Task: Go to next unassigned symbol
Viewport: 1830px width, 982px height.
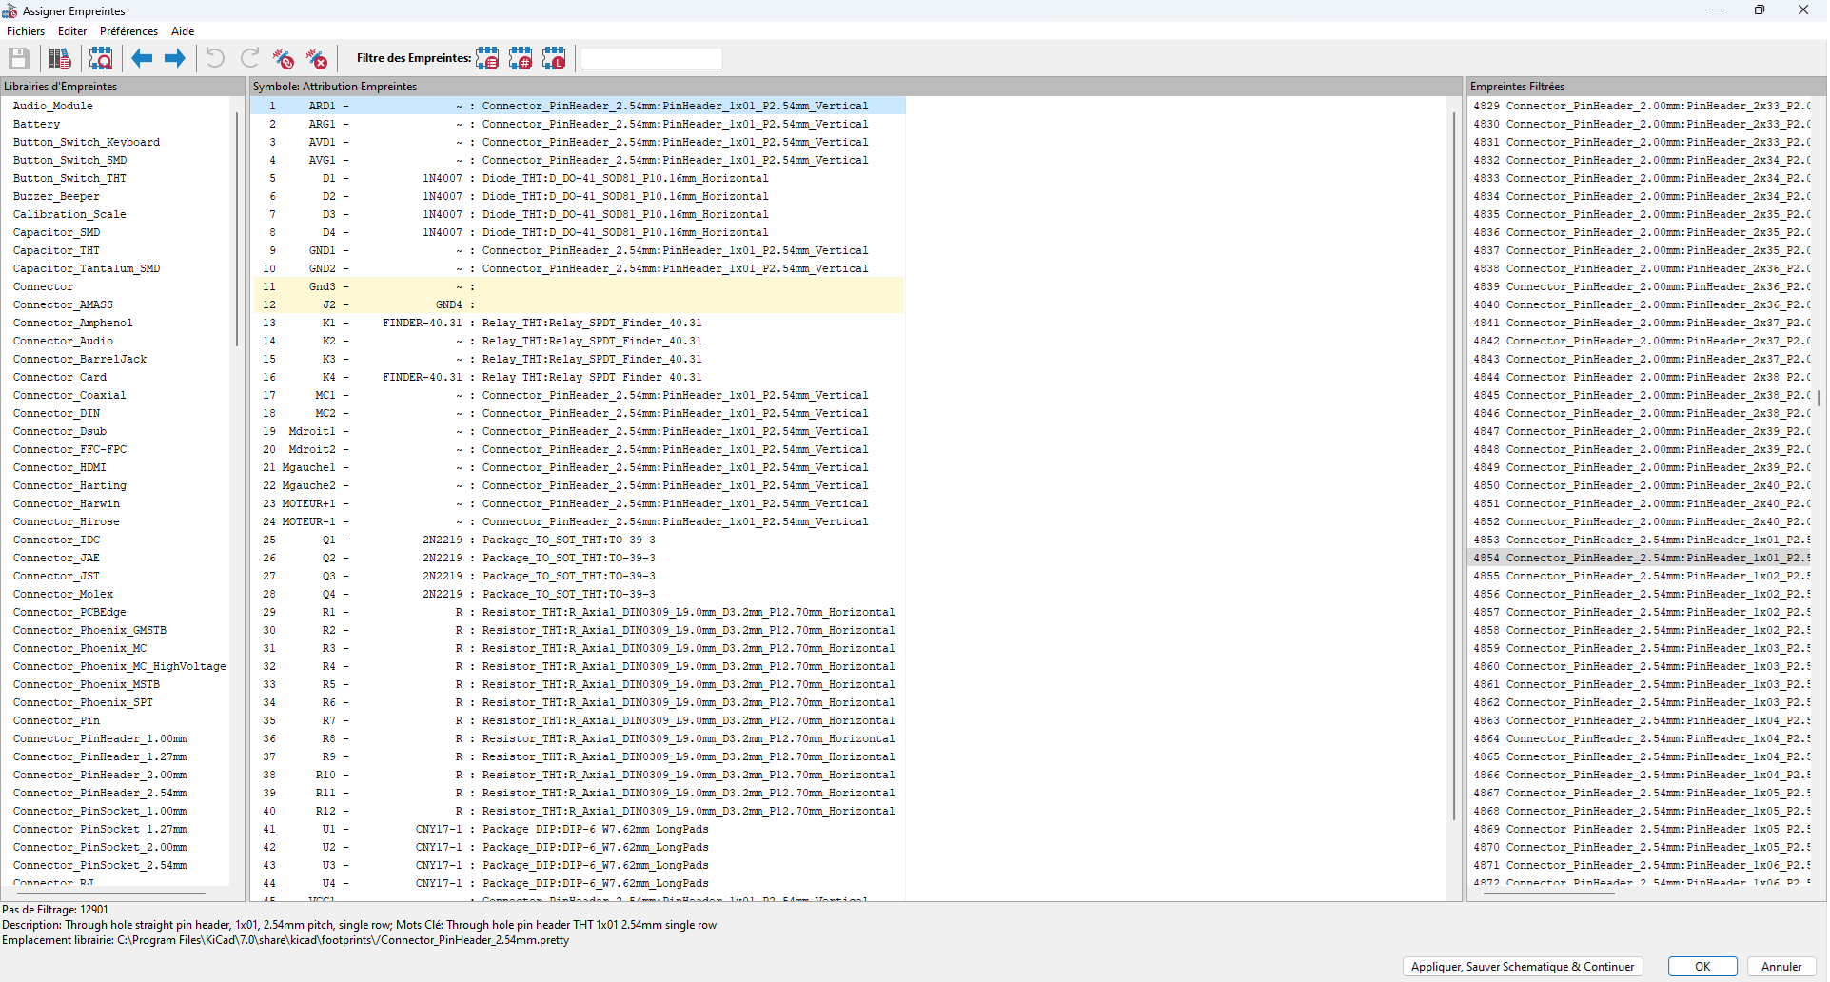Action: tap(175, 59)
